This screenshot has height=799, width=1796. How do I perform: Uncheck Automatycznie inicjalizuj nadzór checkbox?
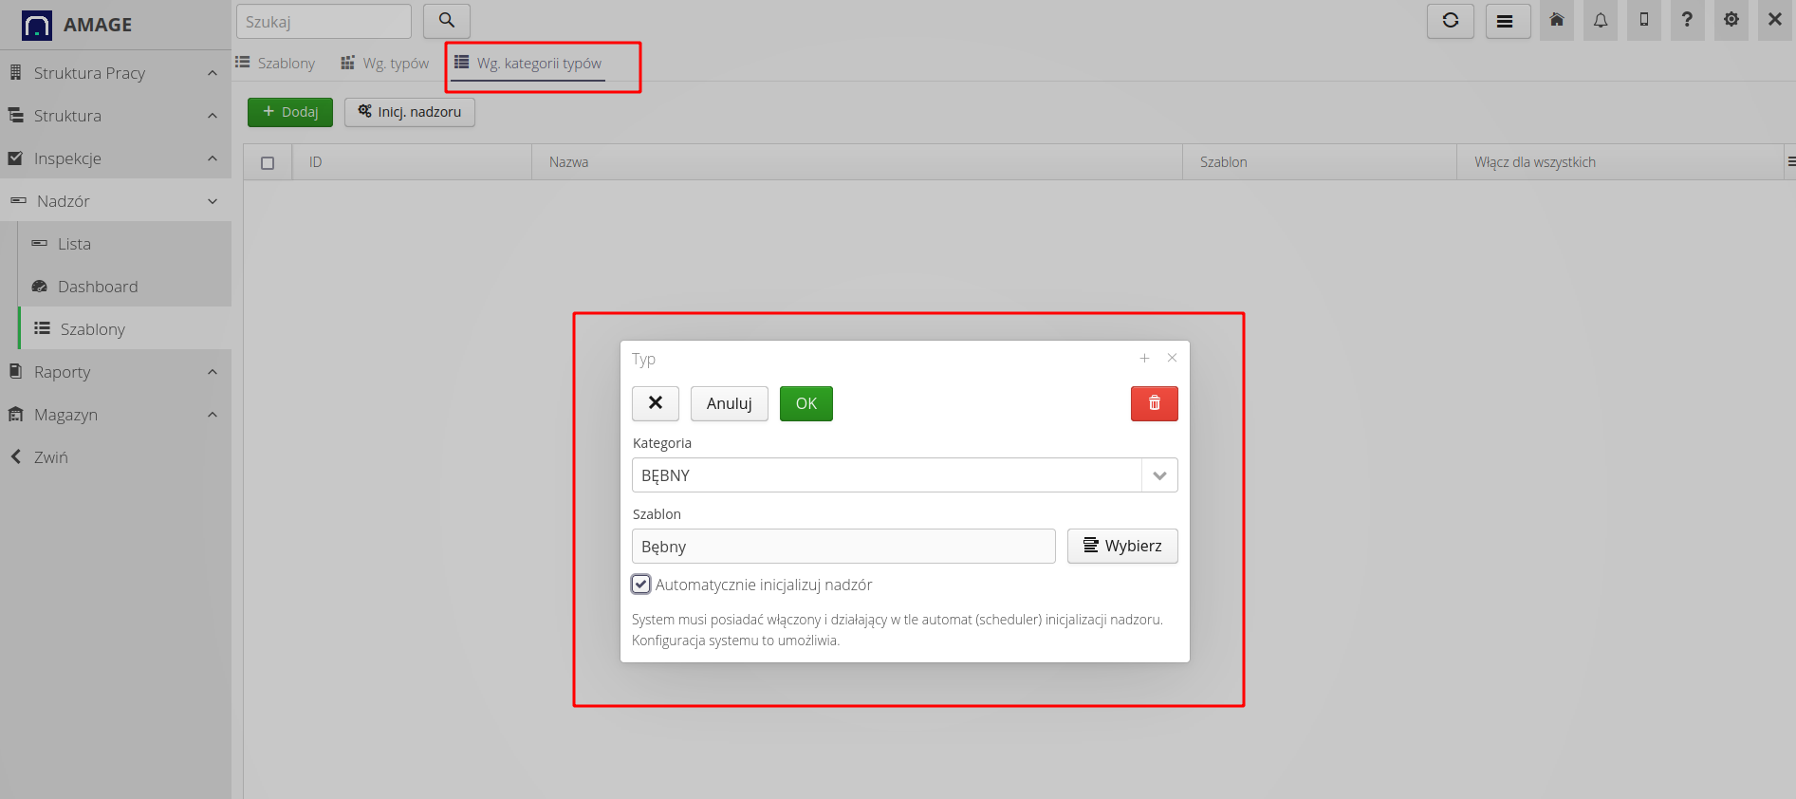point(641,585)
